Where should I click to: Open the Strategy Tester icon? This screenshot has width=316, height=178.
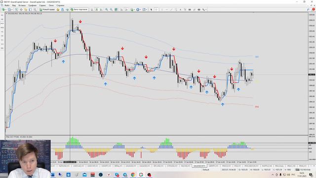coord(35,9)
